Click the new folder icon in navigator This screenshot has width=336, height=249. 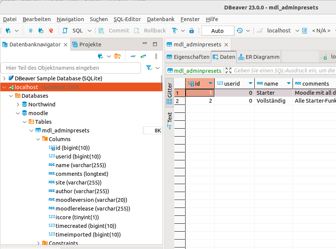(x=118, y=56)
